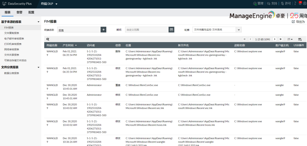This screenshot has height=146, width=307.
Task: Open 许可 license page
Action: tap(286, 3)
